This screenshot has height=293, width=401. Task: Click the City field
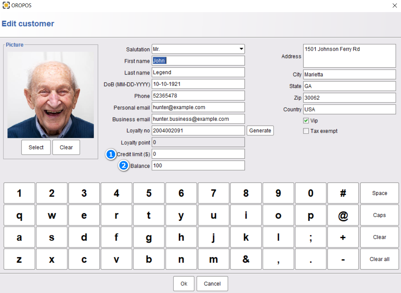click(349, 75)
